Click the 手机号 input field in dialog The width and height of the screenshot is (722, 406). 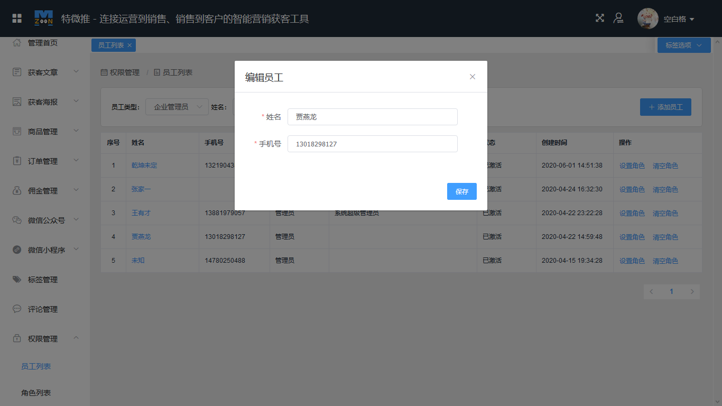pos(373,144)
